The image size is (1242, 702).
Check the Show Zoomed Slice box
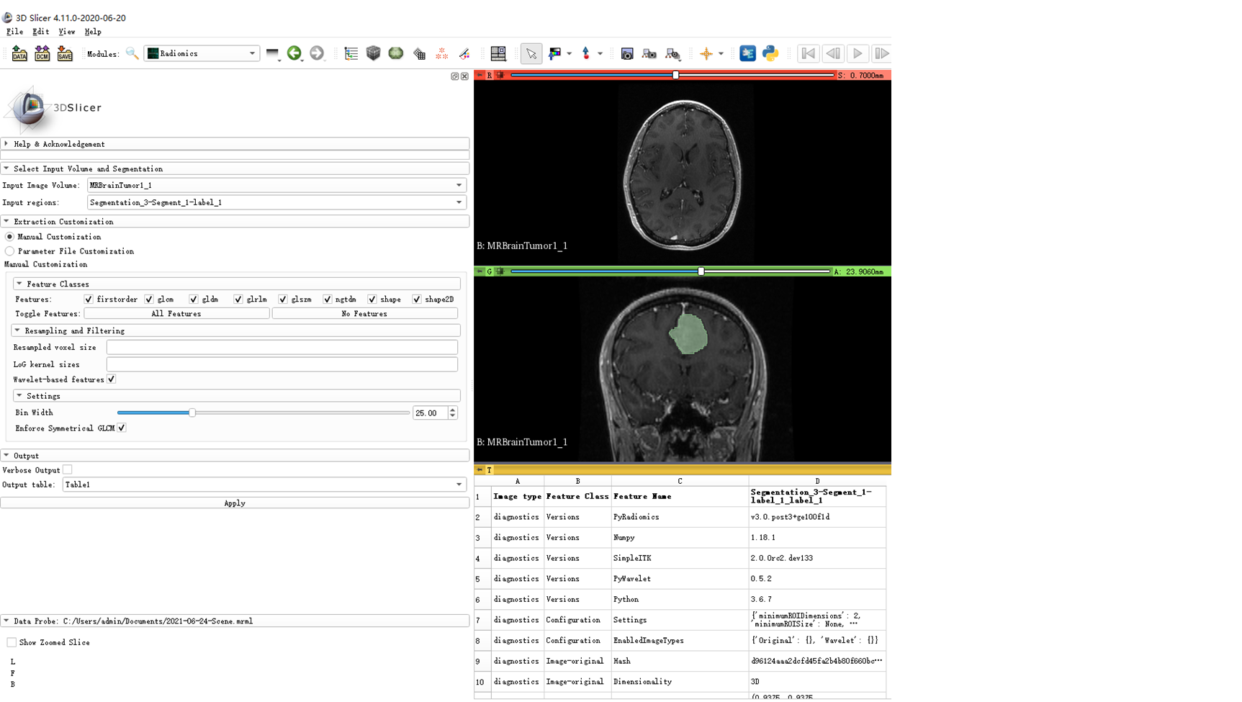(x=12, y=642)
